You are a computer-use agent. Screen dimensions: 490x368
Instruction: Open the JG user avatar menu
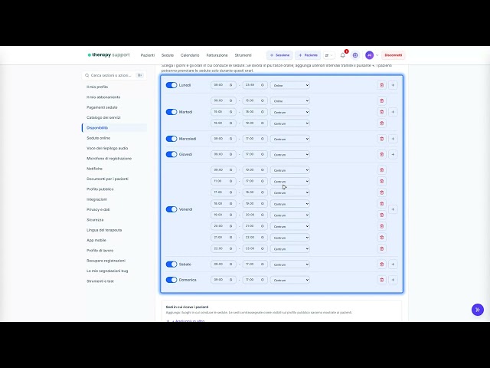point(369,55)
